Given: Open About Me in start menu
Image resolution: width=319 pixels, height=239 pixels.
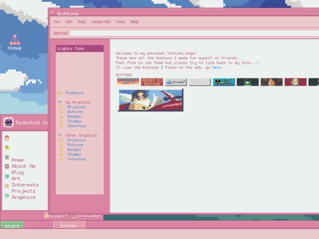Looking at the screenshot, I should point(24,166).
